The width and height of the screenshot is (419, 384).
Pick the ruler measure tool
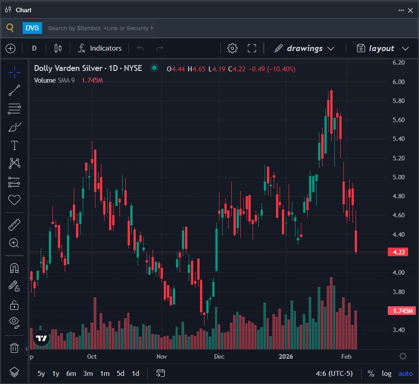click(x=14, y=225)
